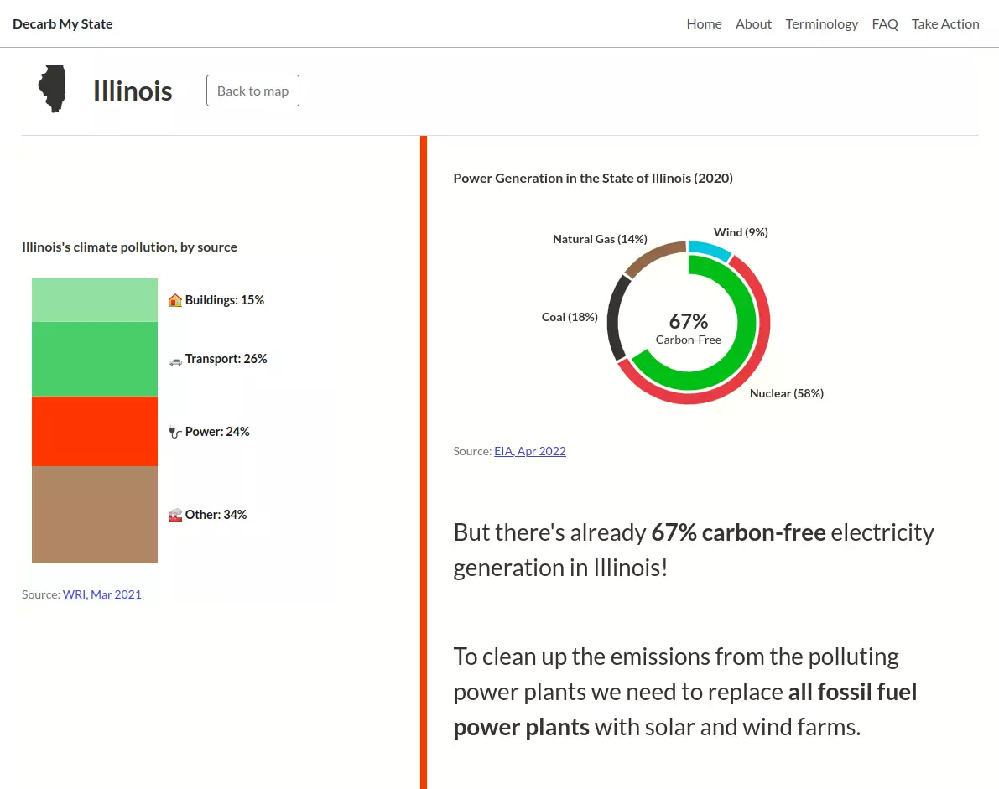The image size is (999, 789).
Task: Open the WRI, Mar 2021 source link
Action: click(102, 594)
